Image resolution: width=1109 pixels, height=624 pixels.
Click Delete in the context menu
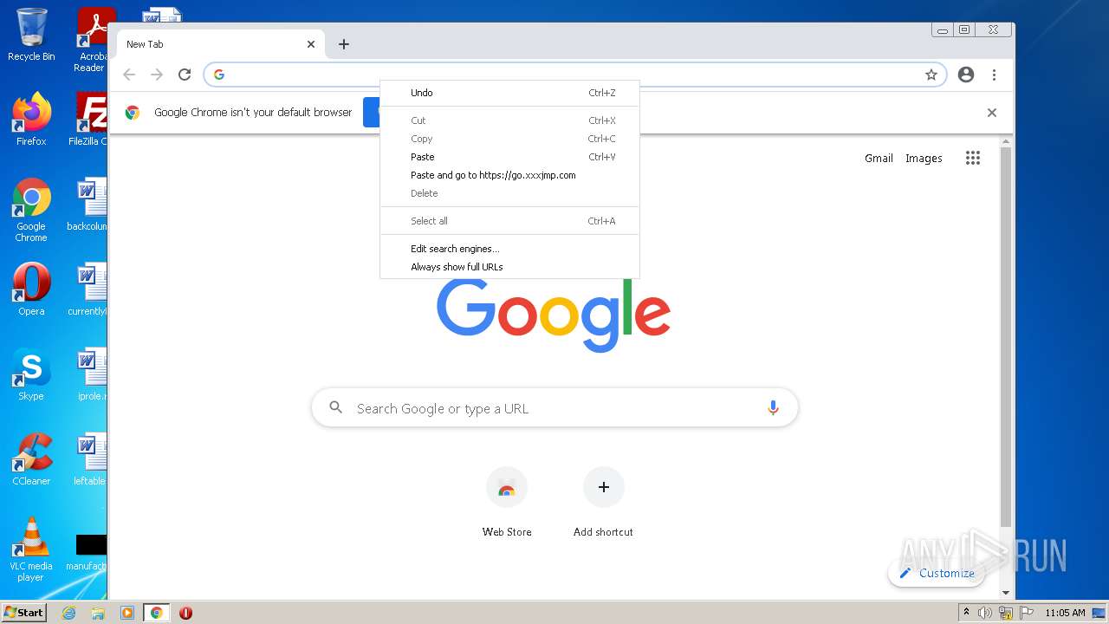(509, 193)
